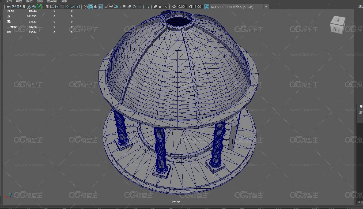
Task: Click the 面 row label
Action: [9, 22]
